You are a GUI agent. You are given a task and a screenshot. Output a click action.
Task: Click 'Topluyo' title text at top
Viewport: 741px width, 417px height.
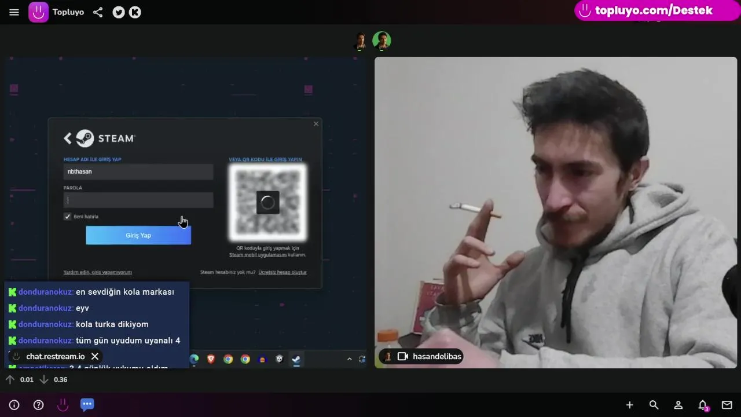(x=68, y=12)
